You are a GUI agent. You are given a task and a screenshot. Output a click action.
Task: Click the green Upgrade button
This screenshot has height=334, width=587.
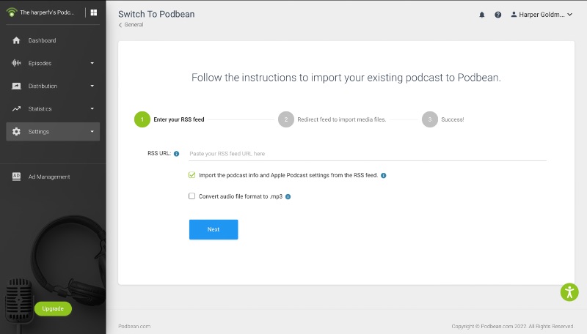click(x=53, y=308)
